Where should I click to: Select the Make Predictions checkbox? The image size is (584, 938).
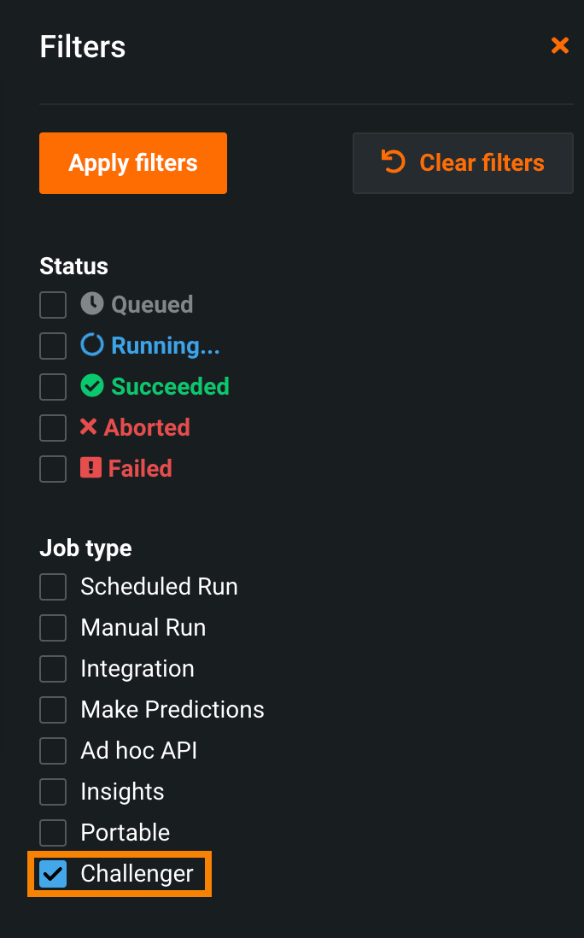[53, 710]
